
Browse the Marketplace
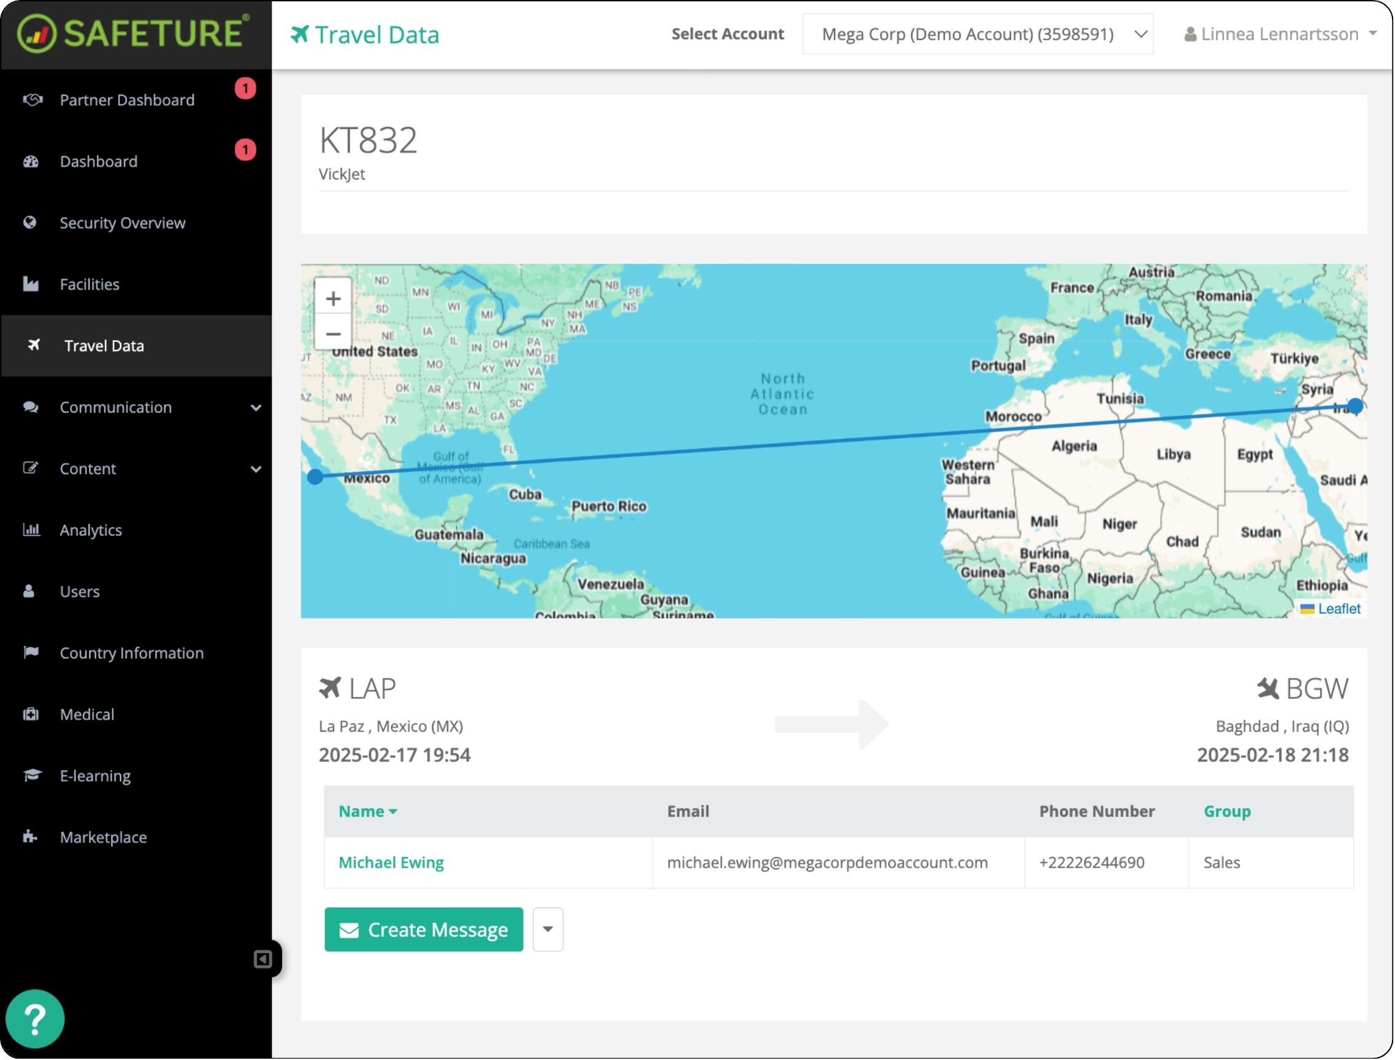click(x=101, y=837)
